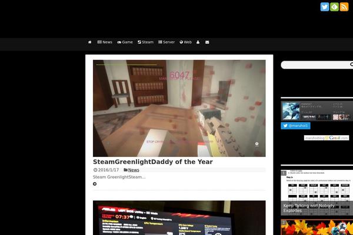Open the Twitter social icon
The height and width of the screenshot is (235, 353).
click(x=325, y=7)
